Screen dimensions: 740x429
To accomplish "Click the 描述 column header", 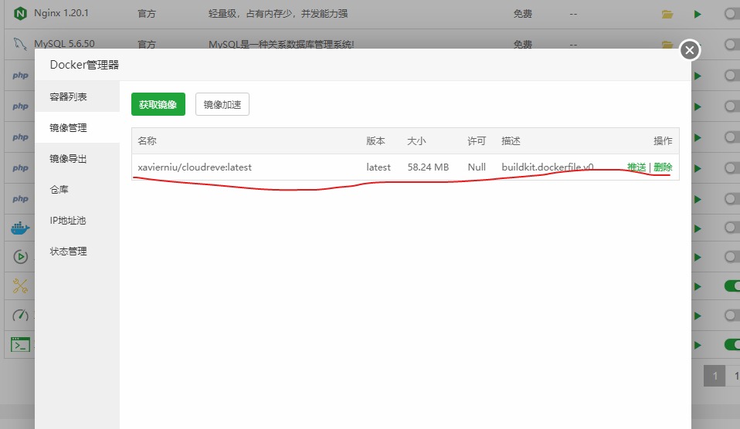I will click(x=511, y=141).
